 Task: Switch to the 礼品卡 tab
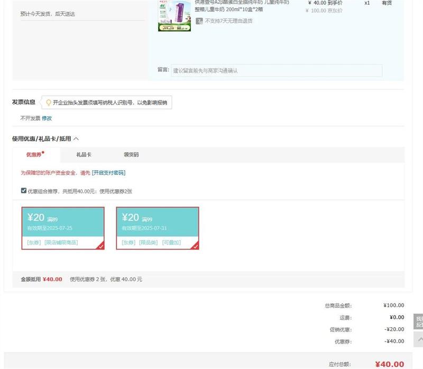(x=84, y=155)
